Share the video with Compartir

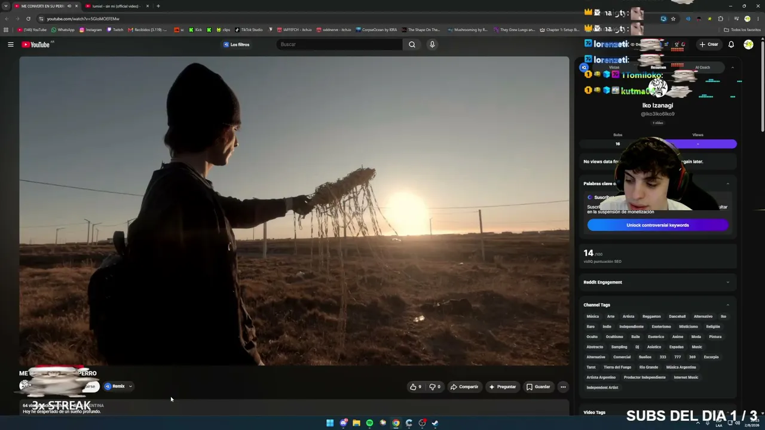464,386
